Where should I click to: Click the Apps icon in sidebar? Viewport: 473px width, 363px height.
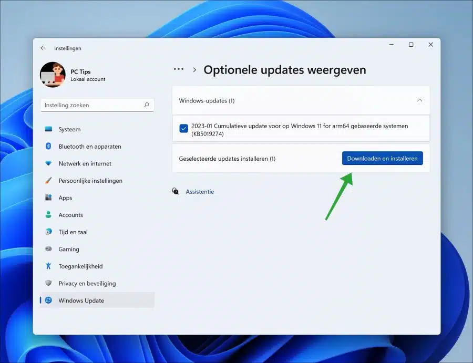pos(48,198)
